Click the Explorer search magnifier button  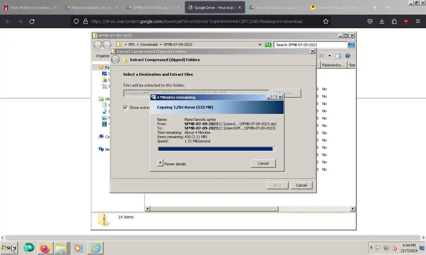pyautogui.click(x=351, y=45)
